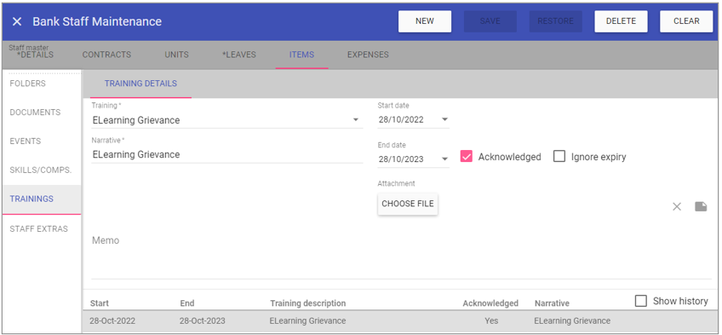Click the 28-Oct-2023 end cell in table
722x335 pixels.
(203, 321)
